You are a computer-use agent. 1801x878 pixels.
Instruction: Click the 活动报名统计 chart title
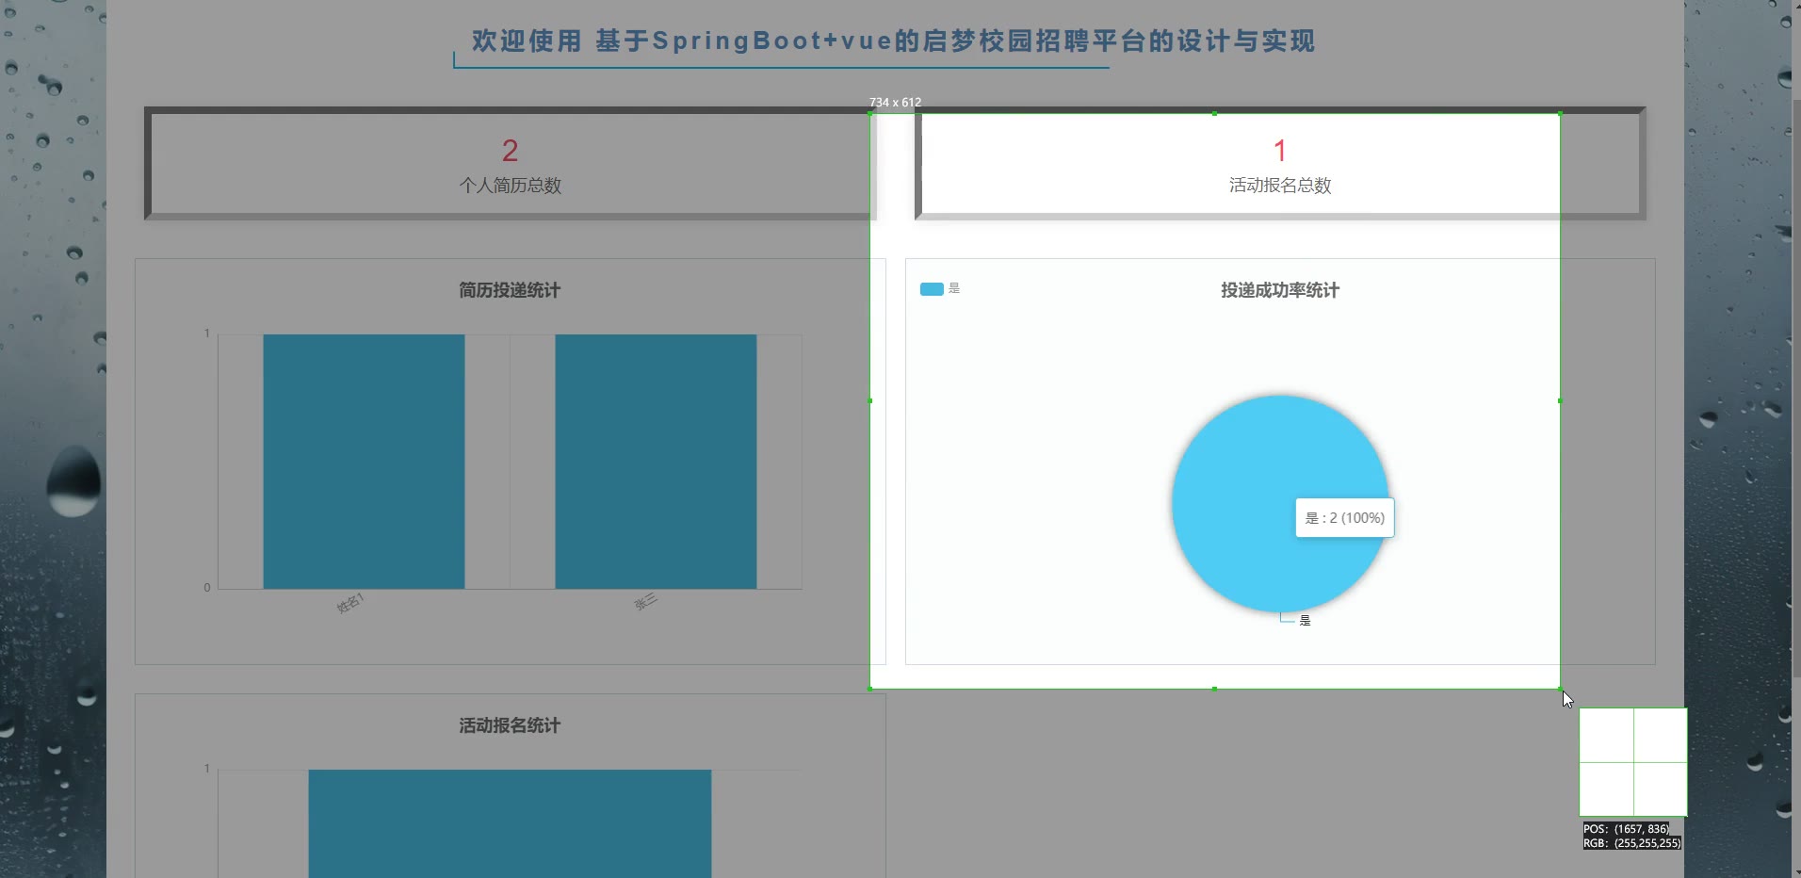pos(510,725)
